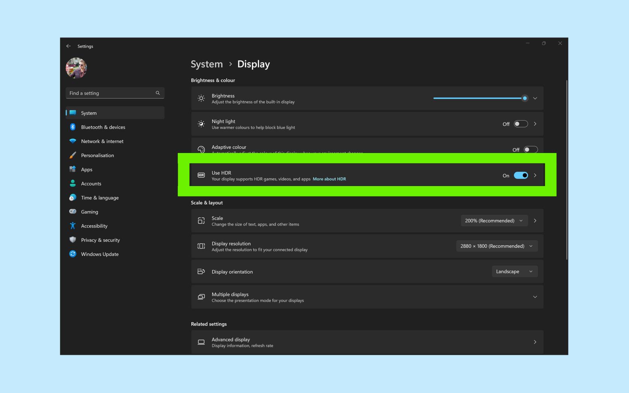
Task: Click the Bluetooth icon in sidebar
Action: 73,127
